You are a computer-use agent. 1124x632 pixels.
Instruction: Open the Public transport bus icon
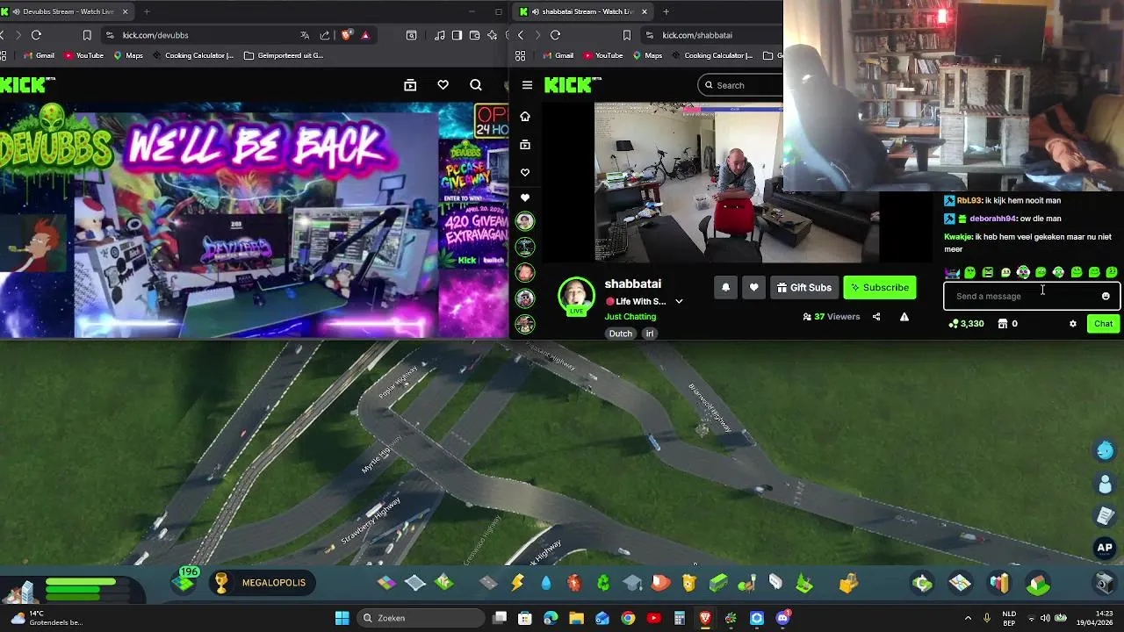[x=718, y=583]
